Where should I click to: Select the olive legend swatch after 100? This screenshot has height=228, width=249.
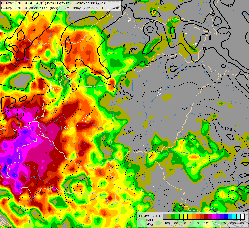[x=169, y=217]
